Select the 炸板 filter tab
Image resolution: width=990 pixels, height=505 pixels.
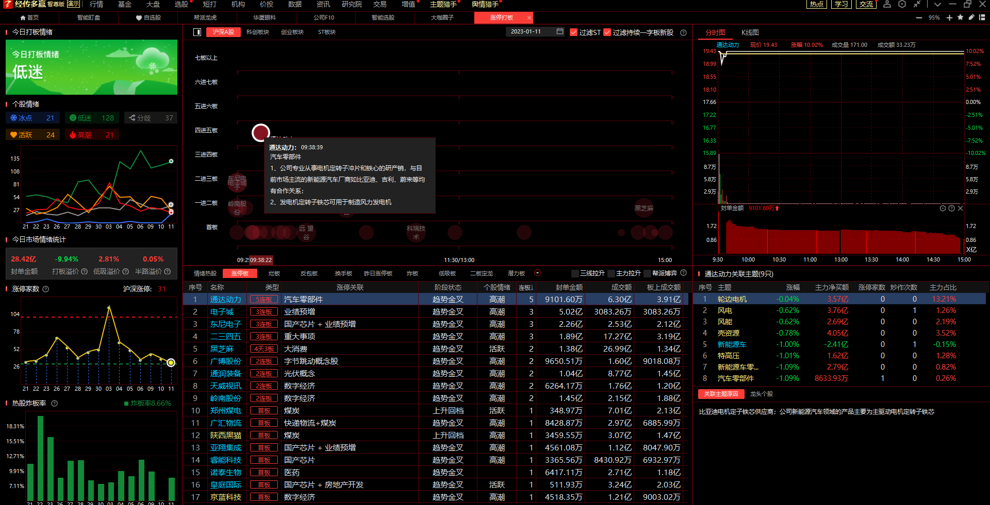(x=412, y=273)
